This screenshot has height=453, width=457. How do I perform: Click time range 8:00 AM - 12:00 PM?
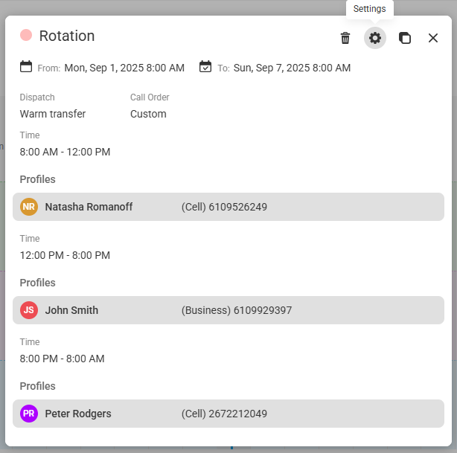click(x=65, y=152)
